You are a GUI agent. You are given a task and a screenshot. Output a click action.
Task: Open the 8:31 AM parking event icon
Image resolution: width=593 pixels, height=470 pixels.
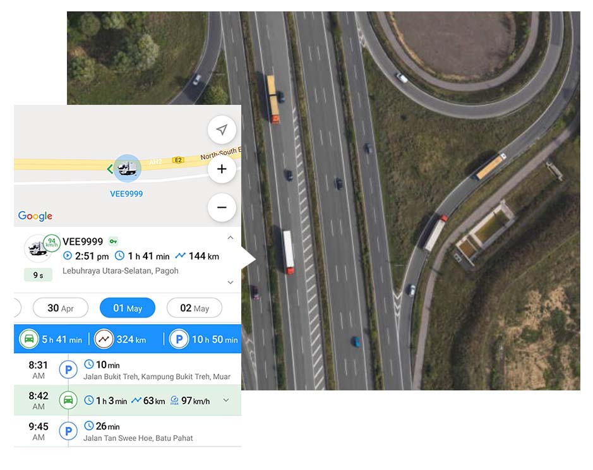pyautogui.click(x=68, y=370)
